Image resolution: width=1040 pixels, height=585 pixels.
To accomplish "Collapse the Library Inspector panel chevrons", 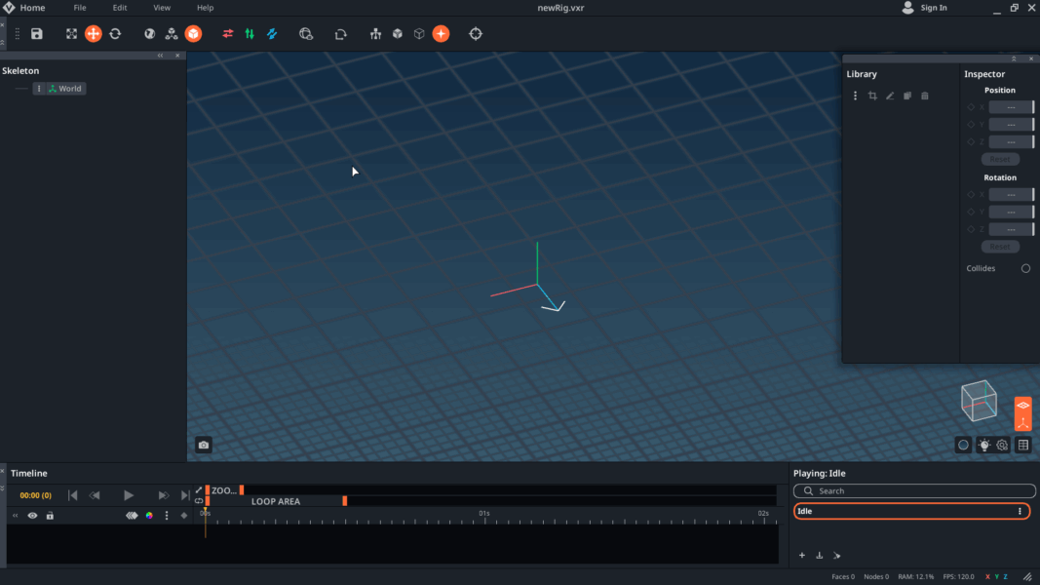I will [1014, 59].
